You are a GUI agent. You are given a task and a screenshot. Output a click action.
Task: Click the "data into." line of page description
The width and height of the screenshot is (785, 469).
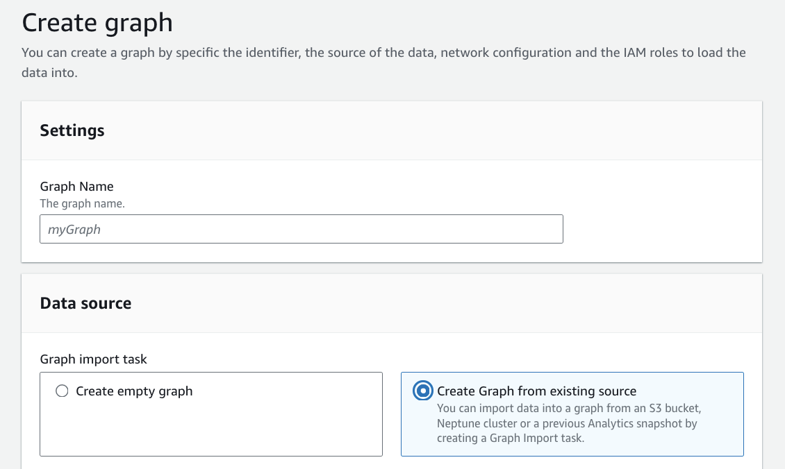(49, 72)
